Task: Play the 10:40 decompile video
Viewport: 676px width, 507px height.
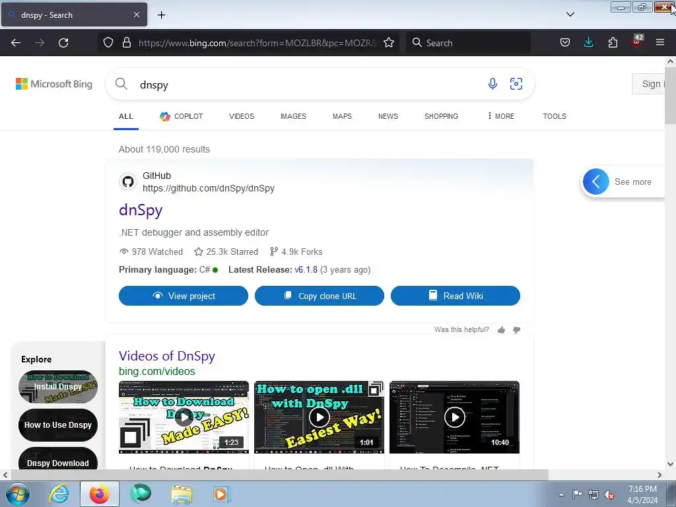Action: click(x=454, y=417)
